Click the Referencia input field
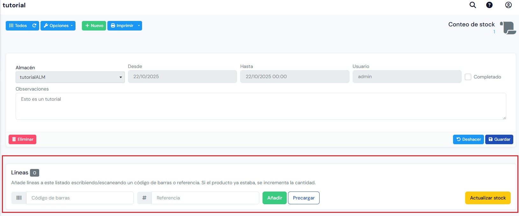 pos(205,198)
